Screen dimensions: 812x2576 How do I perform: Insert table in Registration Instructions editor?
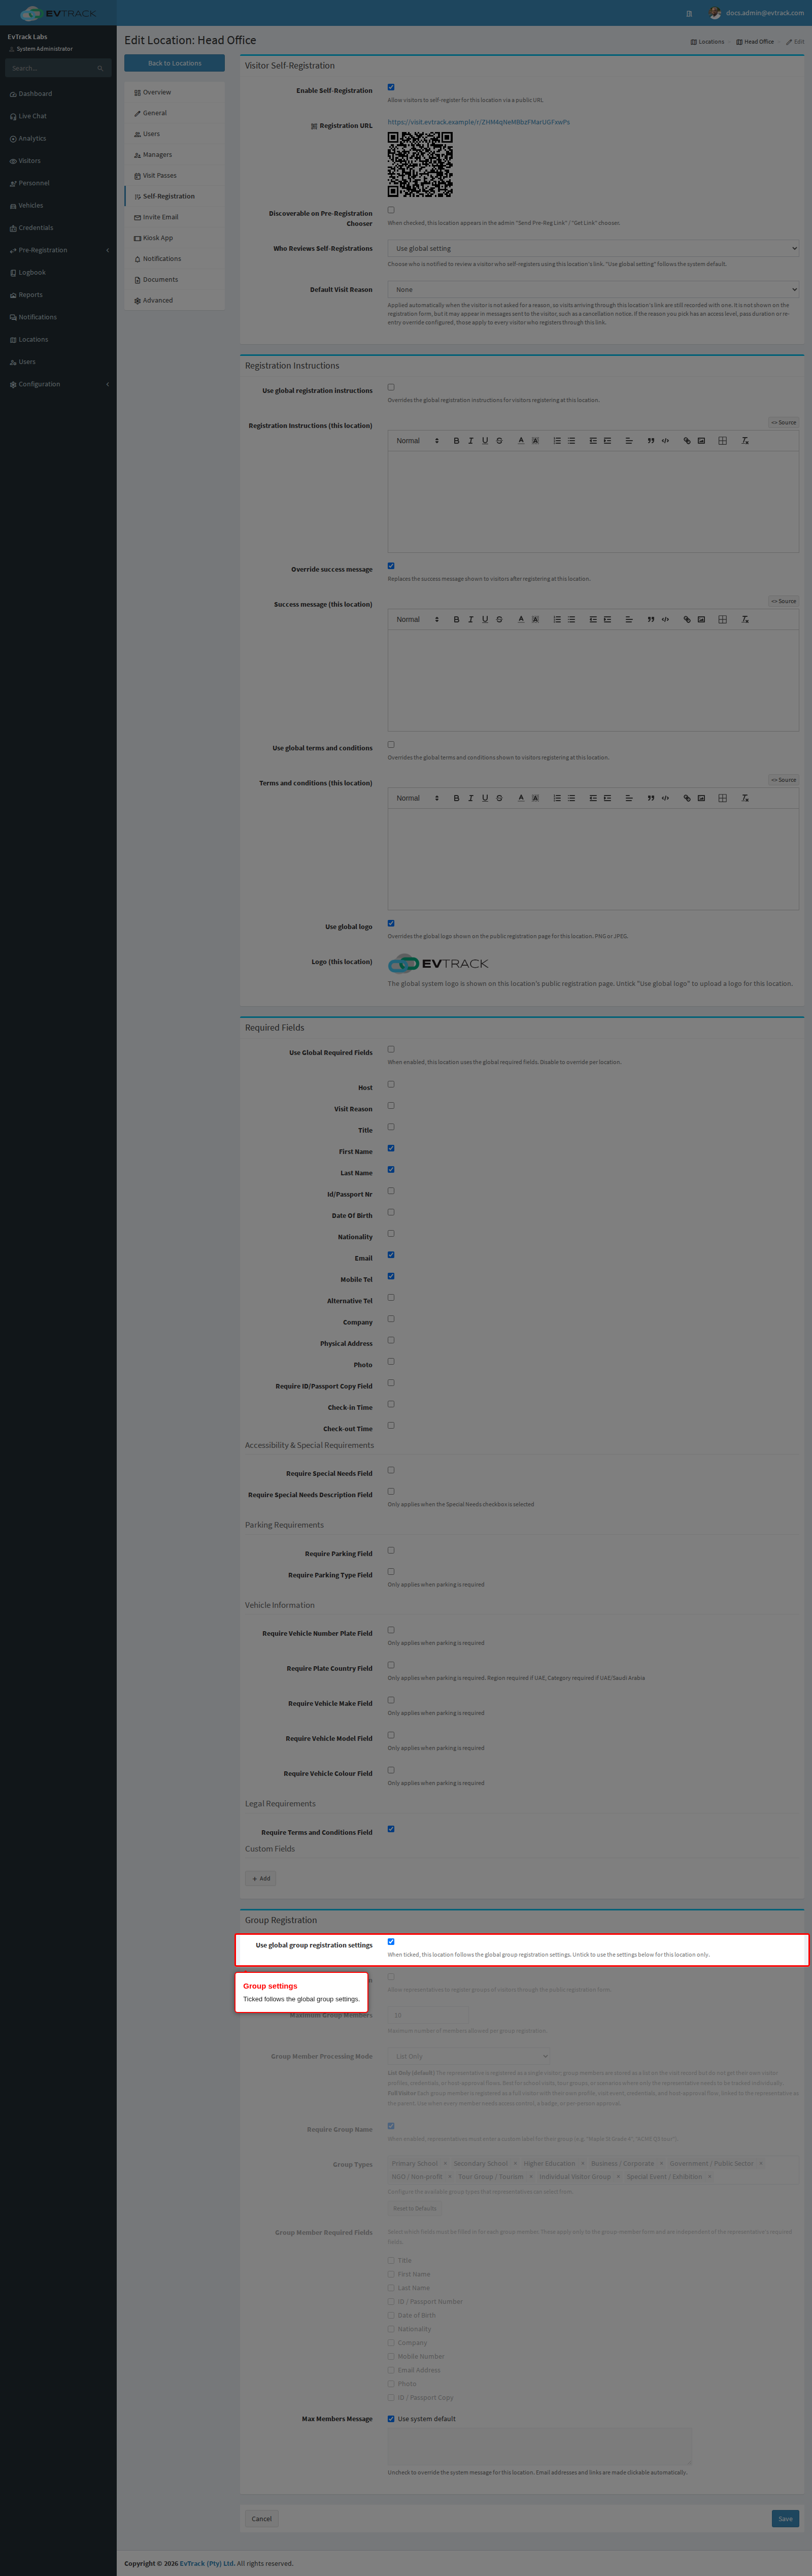722,441
